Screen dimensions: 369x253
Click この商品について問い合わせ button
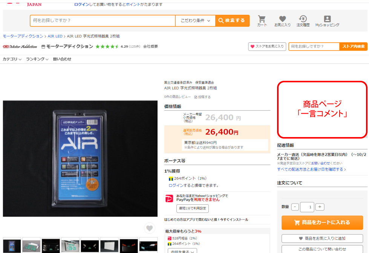[322, 249]
